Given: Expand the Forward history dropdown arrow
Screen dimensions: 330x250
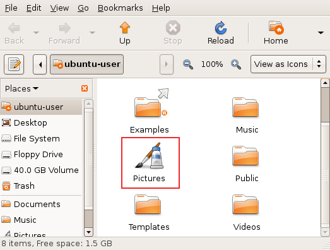Looking at the screenshot, I should [x=92, y=33].
